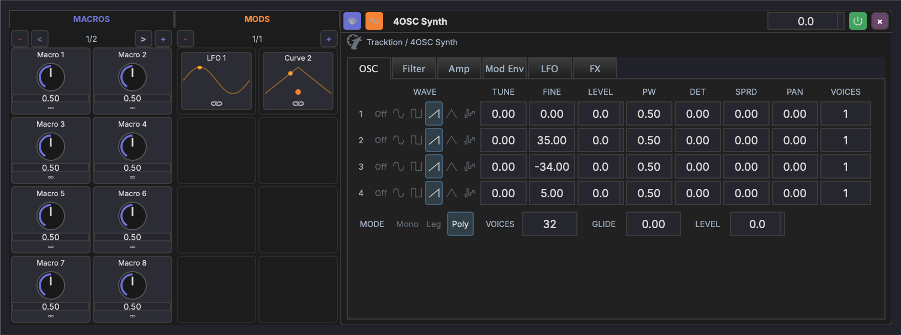Remove macro page with minus button
This screenshot has width=901, height=335.
20,39
